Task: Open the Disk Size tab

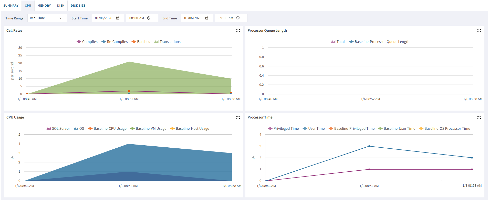Action: [x=78, y=6]
